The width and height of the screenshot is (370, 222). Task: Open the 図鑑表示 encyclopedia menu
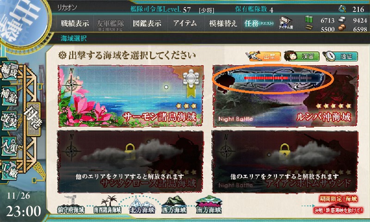click(x=147, y=23)
